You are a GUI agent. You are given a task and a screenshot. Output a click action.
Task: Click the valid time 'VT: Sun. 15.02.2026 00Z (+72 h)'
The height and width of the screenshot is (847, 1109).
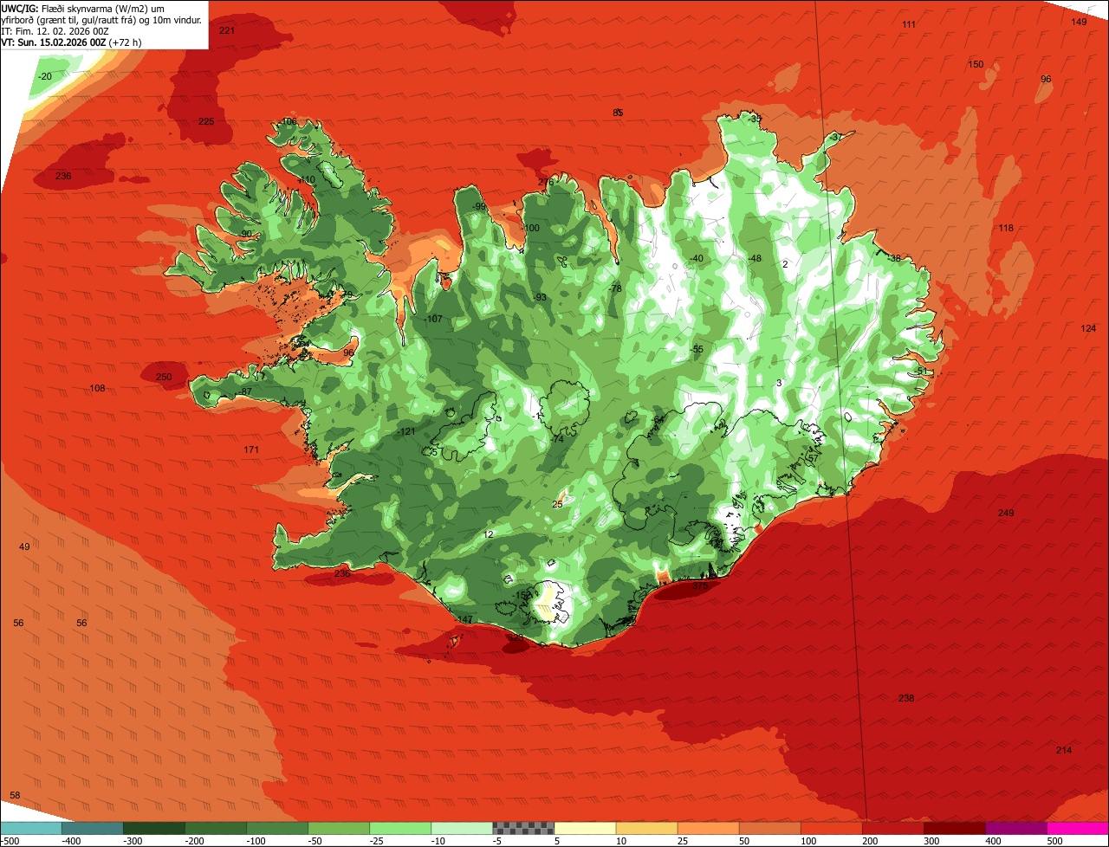[72, 42]
